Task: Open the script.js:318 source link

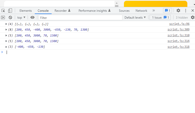Action: pyautogui.click(x=178, y=47)
